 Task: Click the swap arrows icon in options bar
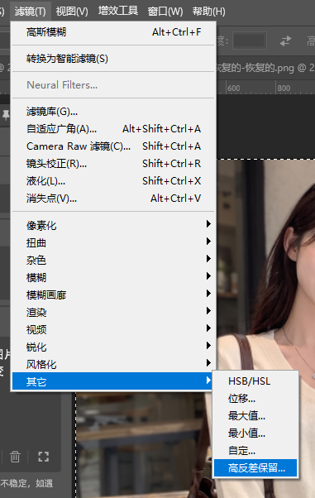pos(285,41)
